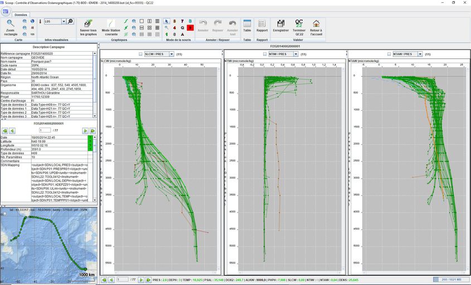Select the arrow pointer mouse mode
Screen dimensions: 471x285
click(x=167, y=21)
